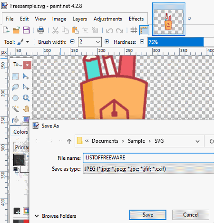The width and height of the screenshot is (214, 223).
Task: Cut selection with the scissors icon
Action: [x=55, y=30]
